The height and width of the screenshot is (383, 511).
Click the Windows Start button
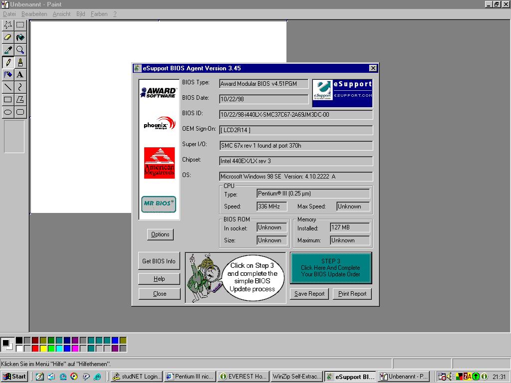(14, 377)
